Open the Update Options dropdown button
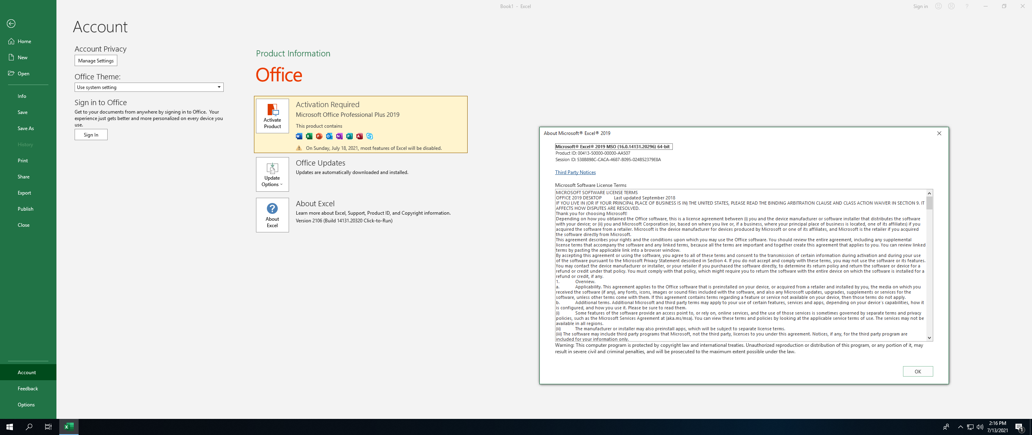The image size is (1032, 435). 272,174
